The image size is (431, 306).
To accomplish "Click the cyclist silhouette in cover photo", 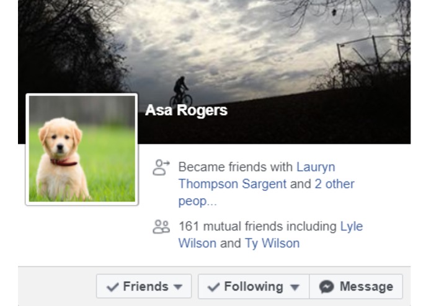I will [x=181, y=92].
